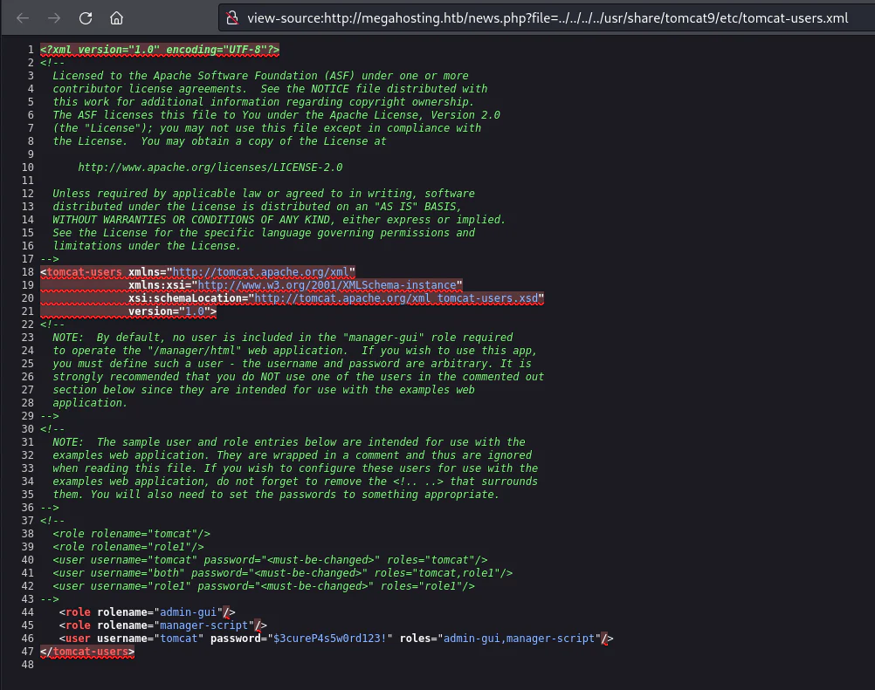Click the insecure connection lock icon
The height and width of the screenshot is (690, 875).
(x=231, y=18)
